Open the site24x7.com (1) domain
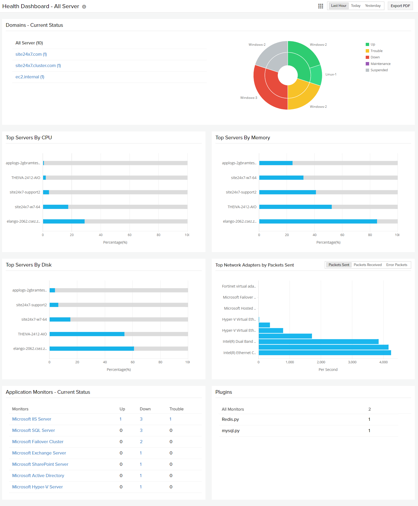 click(x=31, y=54)
